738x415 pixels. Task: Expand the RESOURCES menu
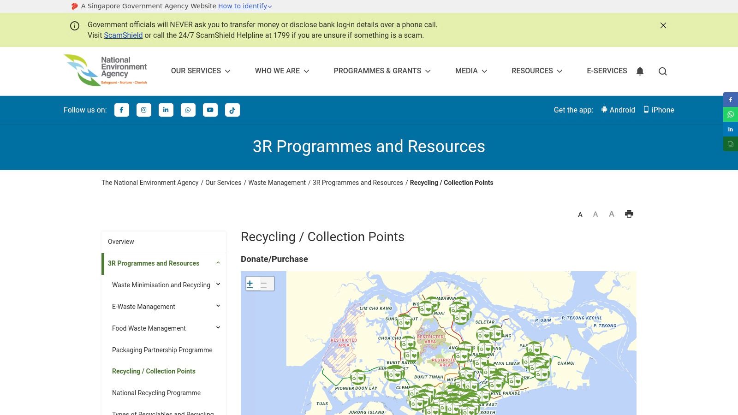coord(537,71)
